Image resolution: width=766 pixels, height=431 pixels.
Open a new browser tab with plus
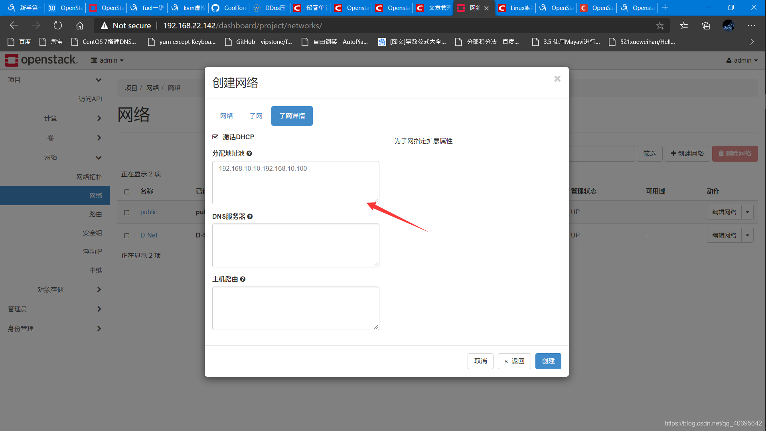point(665,8)
